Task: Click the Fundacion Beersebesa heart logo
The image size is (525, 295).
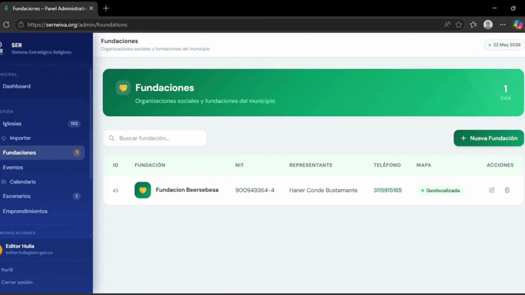Action: click(143, 190)
